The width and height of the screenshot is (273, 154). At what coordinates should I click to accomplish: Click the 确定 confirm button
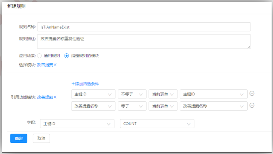coord(19,139)
